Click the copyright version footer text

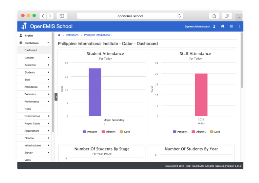203,166
